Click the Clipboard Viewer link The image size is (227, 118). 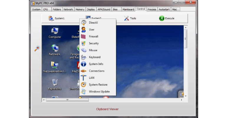click(107, 109)
